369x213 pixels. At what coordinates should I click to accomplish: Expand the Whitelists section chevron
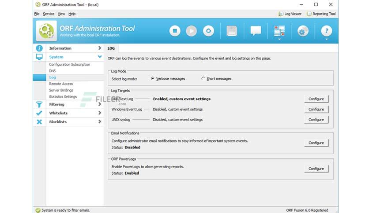tap(100, 113)
